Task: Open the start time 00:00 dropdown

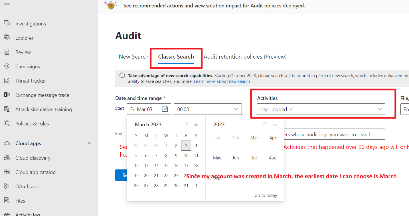Action: [x=208, y=109]
